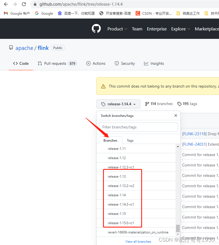Select branch release-1.15

point(136,213)
